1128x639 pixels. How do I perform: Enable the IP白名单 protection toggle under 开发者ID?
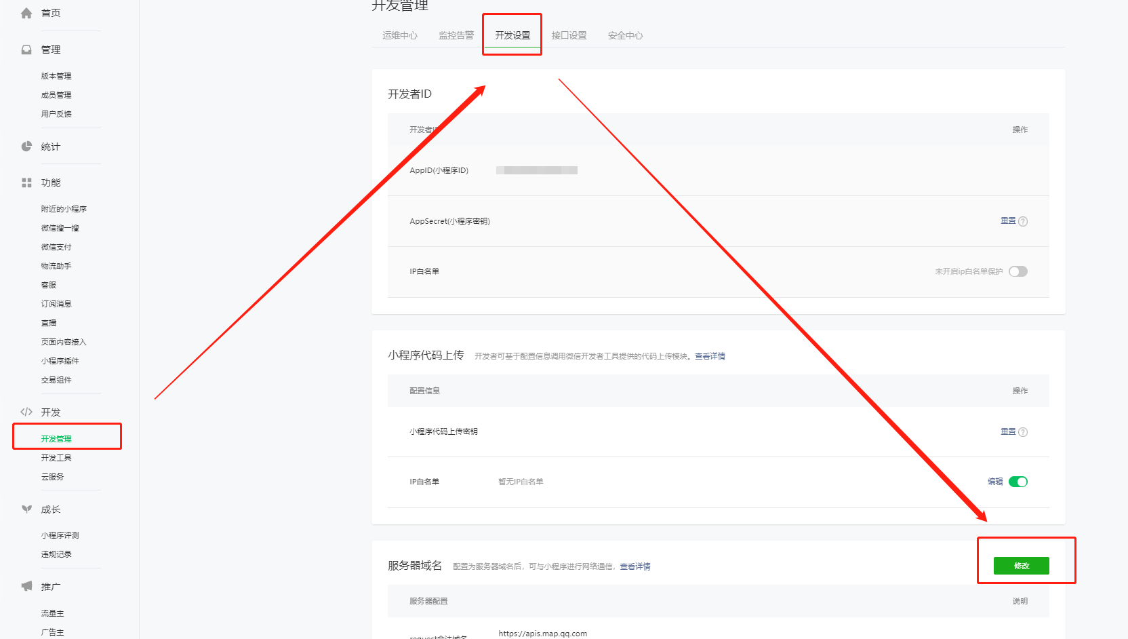click(1018, 271)
